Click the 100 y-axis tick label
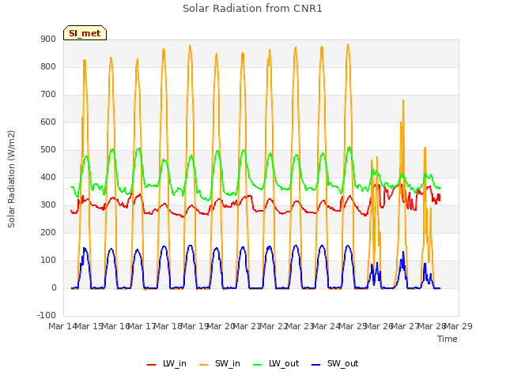The width and height of the screenshot is (506, 379). (48, 260)
